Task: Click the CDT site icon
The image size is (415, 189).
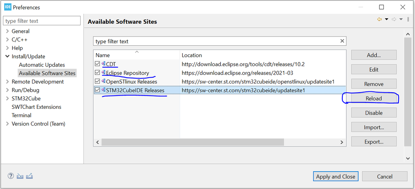Action: [x=103, y=64]
